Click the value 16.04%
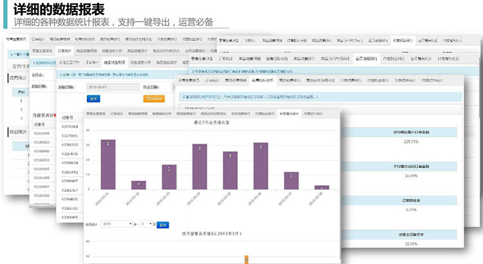The width and height of the screenshot is (483, 264). click(411, 176)
